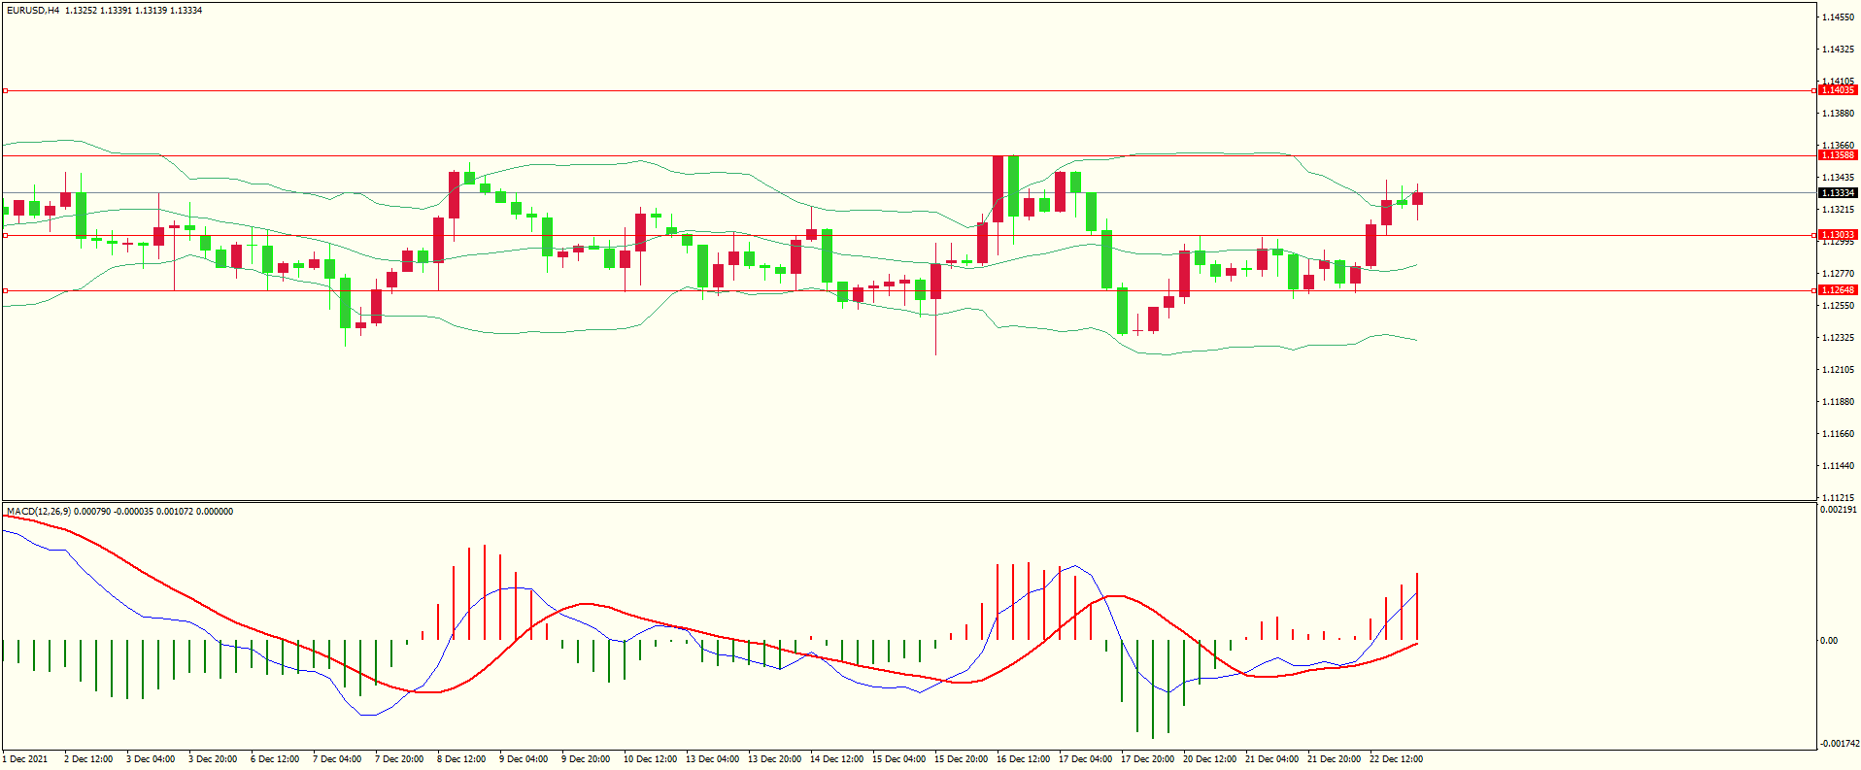Select the 1.12648 support line price tag
The image size is (1861, 770).
tap(1838, 290)
